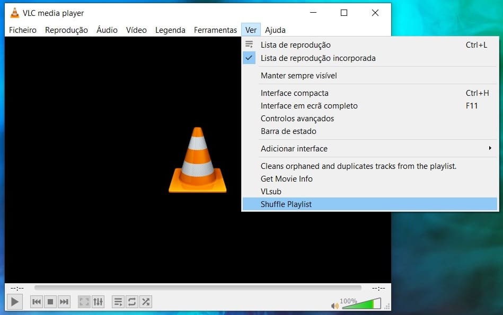Click the VLC cone icon in title bar
The height and width of the screenshot is (315, 503).
14,13
